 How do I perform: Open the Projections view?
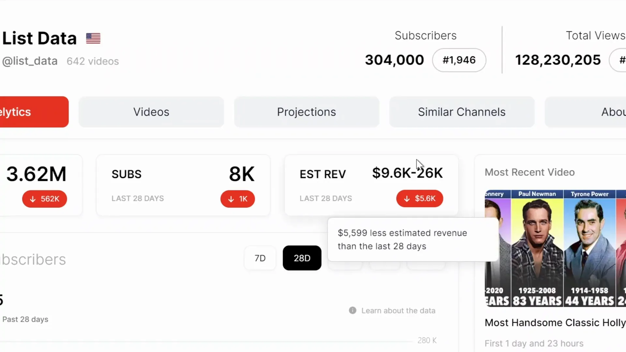click(x=306, y=112)
